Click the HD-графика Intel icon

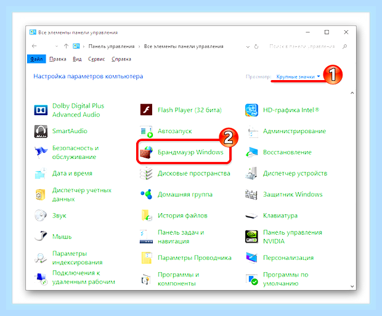coord(251,110)
